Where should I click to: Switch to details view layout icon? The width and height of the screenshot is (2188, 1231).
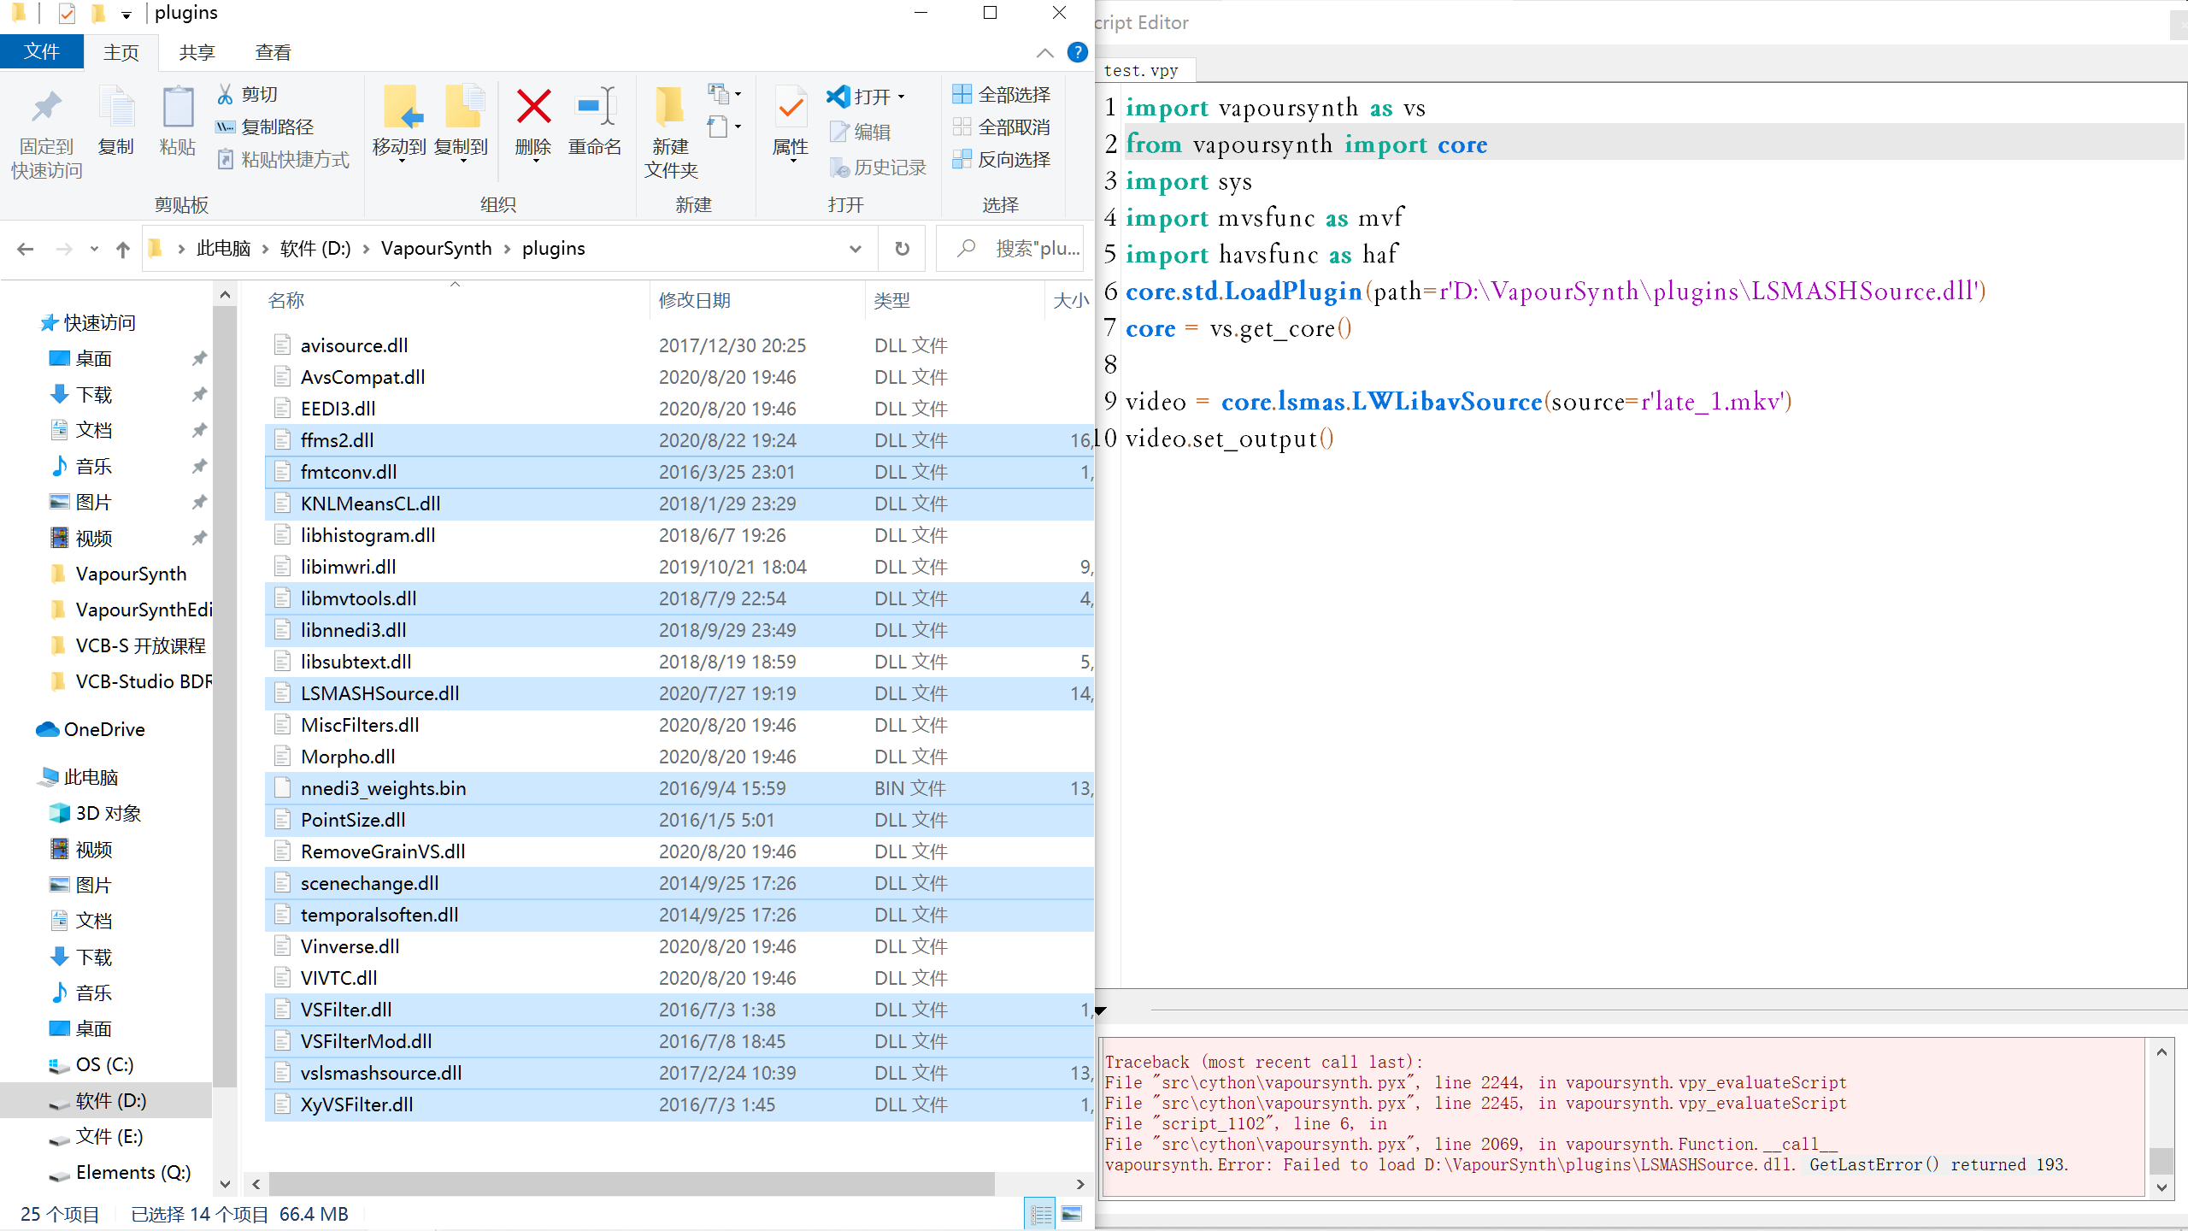point(1041,1214)
